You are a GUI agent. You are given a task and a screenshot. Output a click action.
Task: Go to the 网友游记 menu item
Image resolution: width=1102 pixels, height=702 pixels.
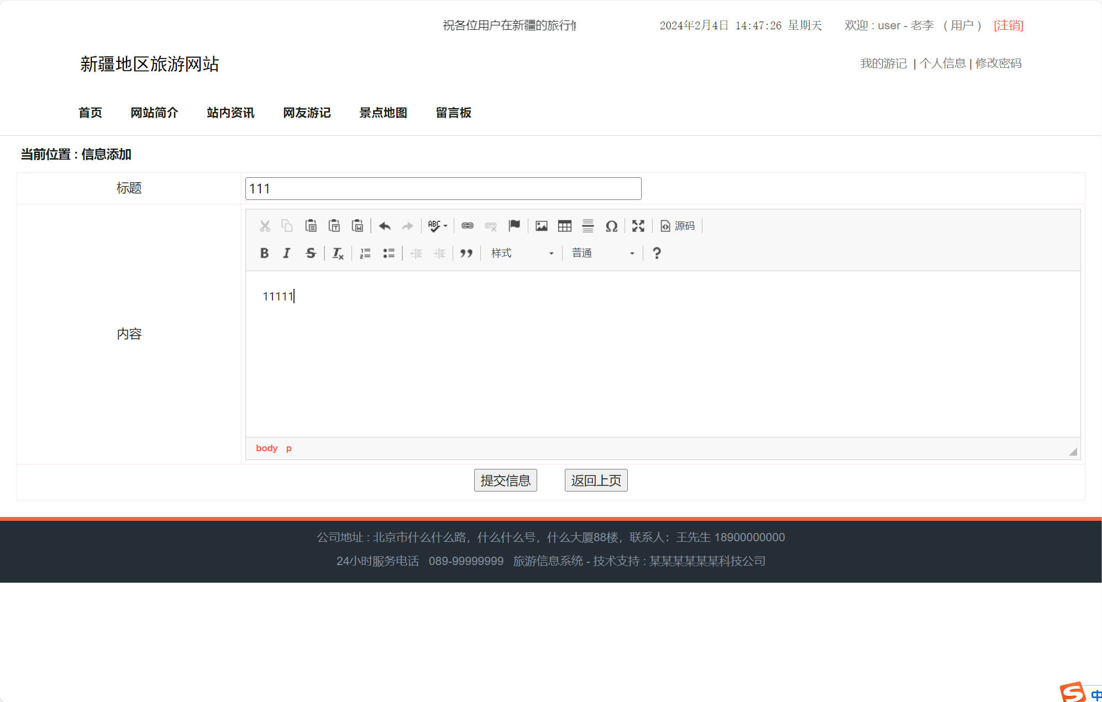[x=306, y=113]
